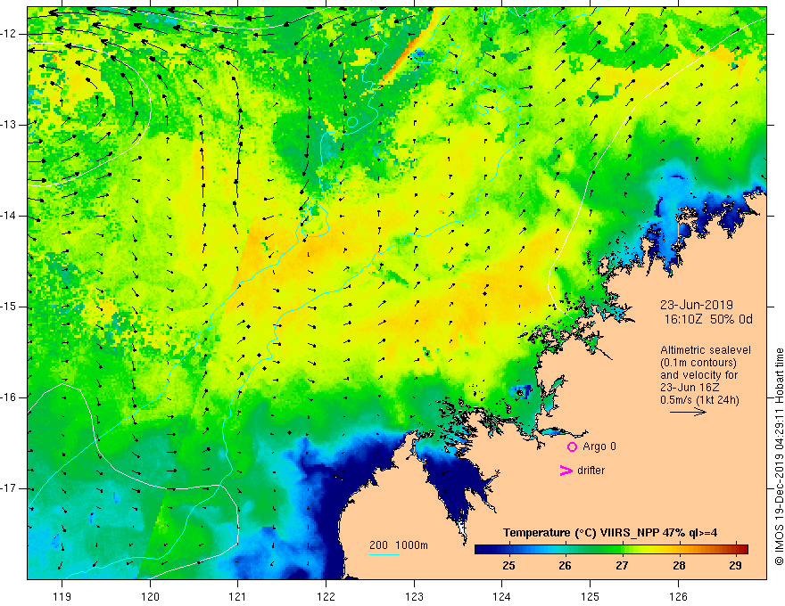Click the 0.5m/s (1kt 24h) label
The height and width of the screenshot is (606, 785).
(699, 400)
